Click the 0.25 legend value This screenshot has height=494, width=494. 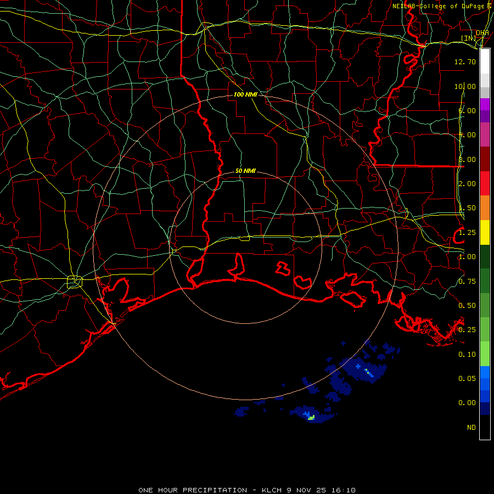tap(467, 330)
